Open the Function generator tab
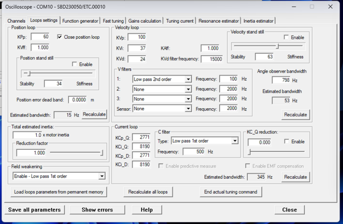The width and height of the screenshot is (343, 224). tap(80, 21)
